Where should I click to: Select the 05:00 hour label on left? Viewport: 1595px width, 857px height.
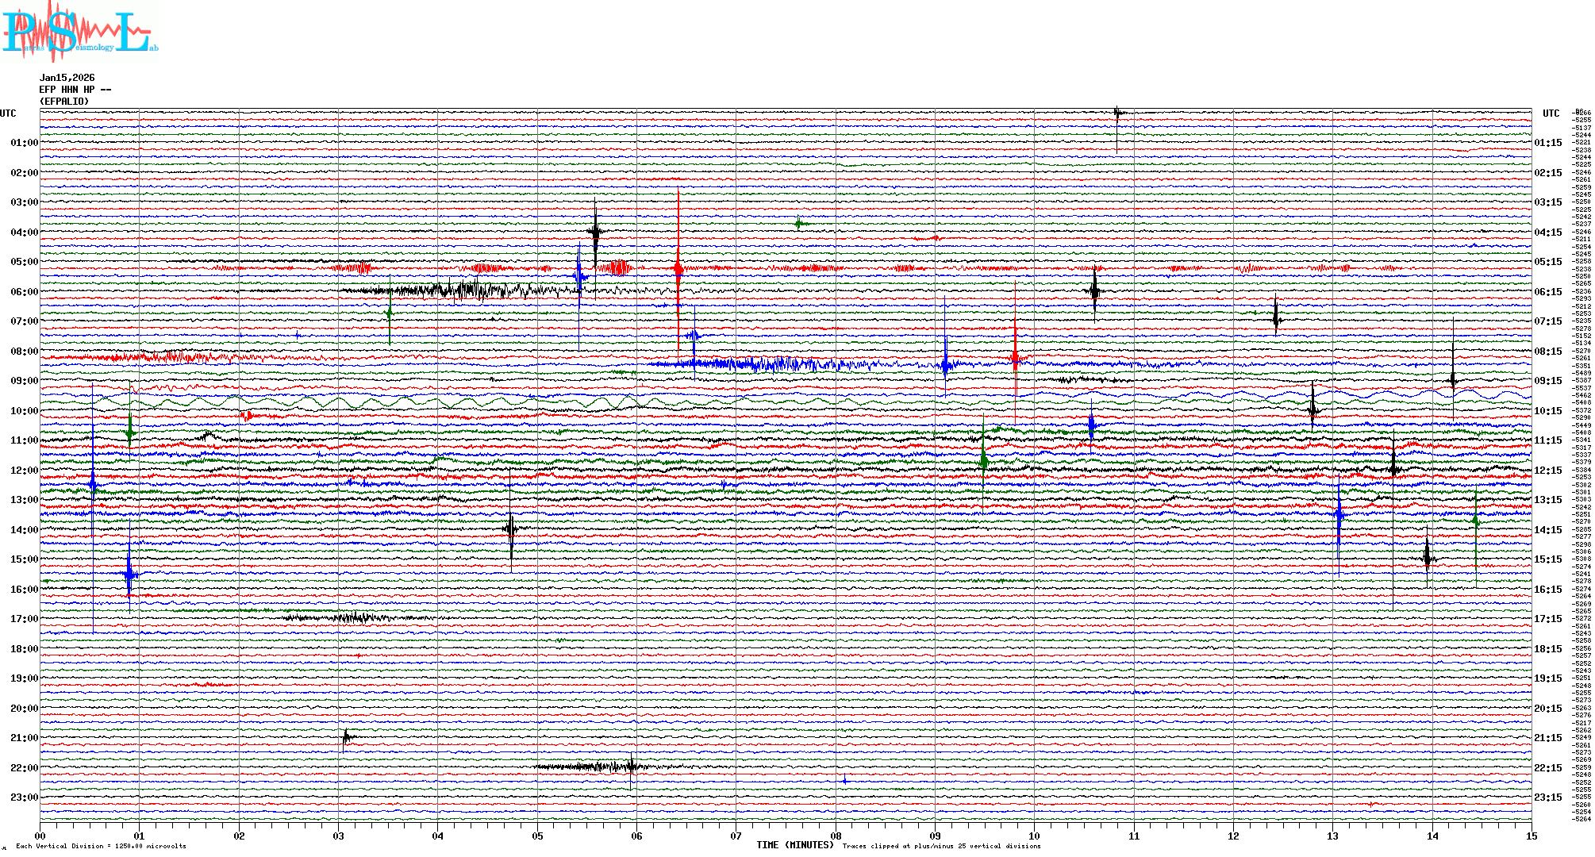coord(24,262)
